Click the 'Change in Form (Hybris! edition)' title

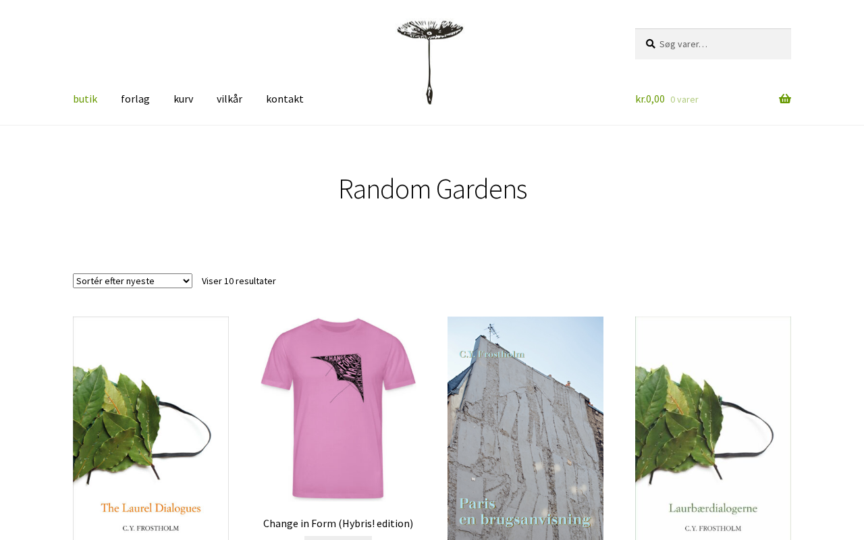tap(338, 523)
